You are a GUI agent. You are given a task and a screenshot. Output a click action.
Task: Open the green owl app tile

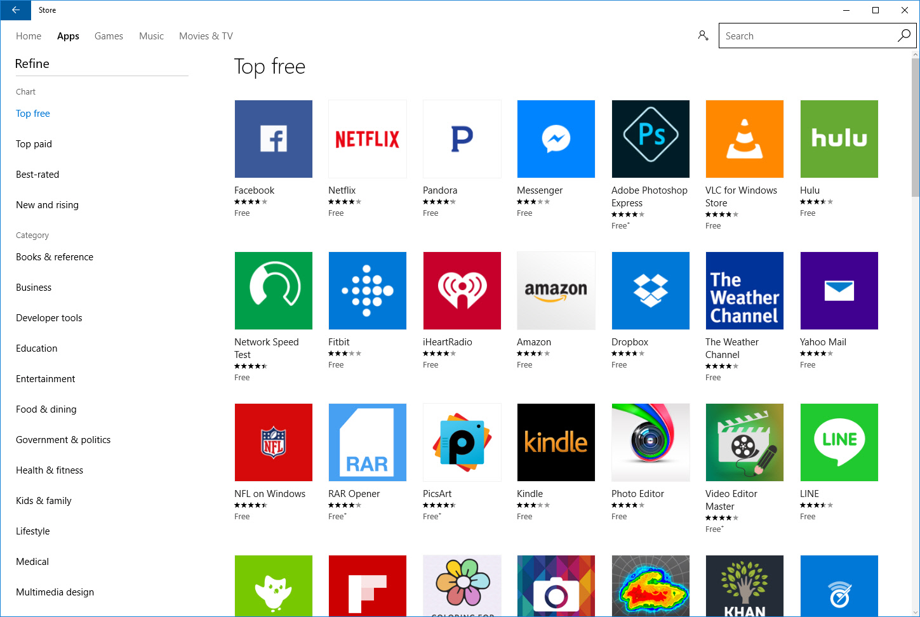point(274,586)
